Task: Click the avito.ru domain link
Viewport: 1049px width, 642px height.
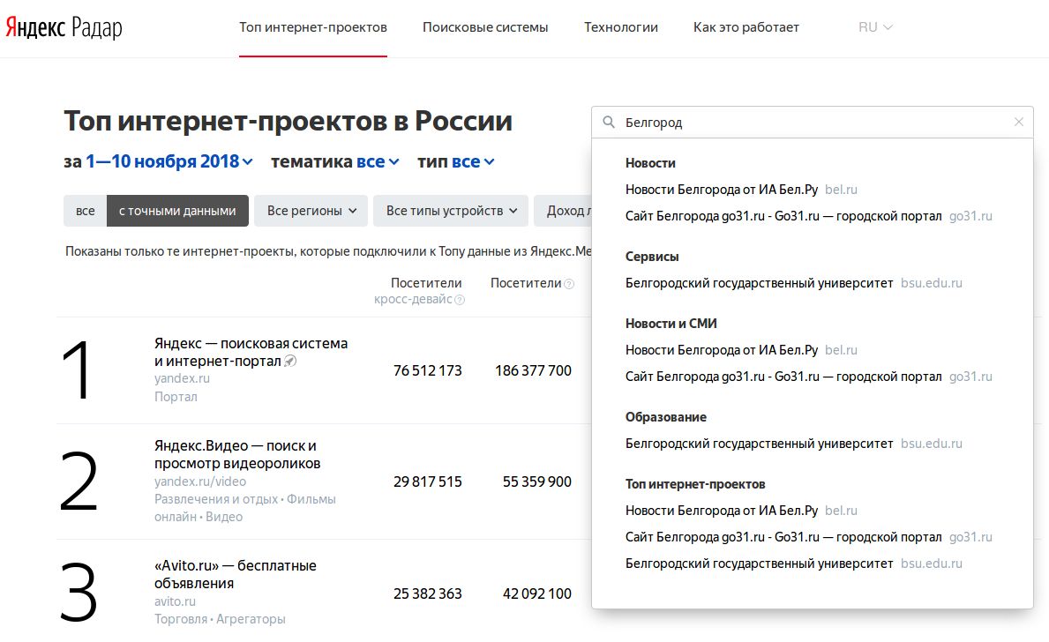Action: (176, 601)
